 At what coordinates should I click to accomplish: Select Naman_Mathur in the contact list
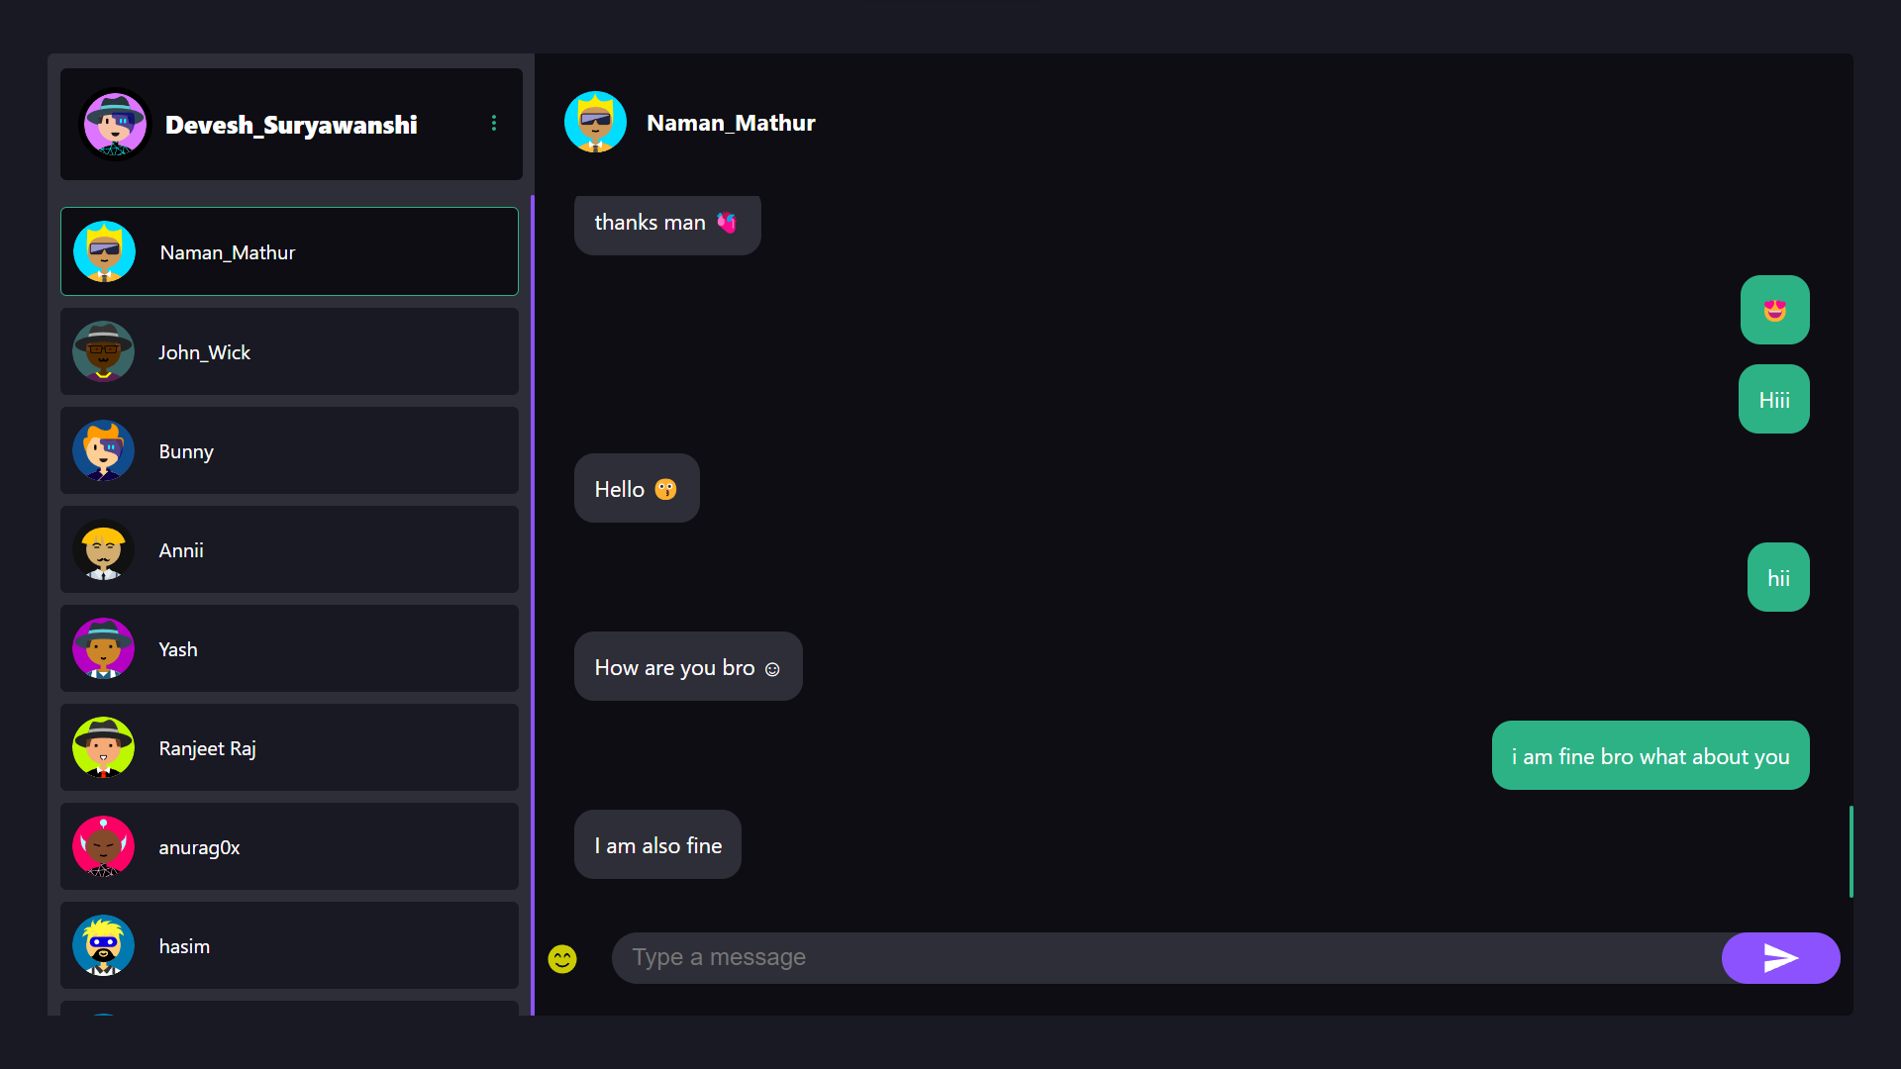(x=289, y=251)
